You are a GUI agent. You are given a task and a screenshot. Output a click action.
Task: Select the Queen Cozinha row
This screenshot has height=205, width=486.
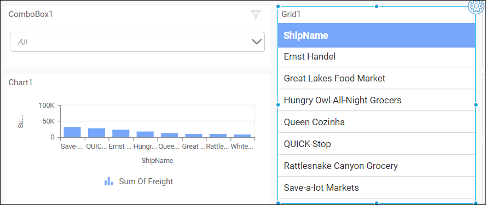(377, 122)
